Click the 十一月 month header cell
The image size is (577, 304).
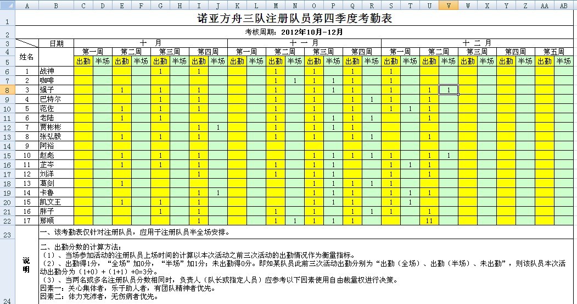coord(304,43)
